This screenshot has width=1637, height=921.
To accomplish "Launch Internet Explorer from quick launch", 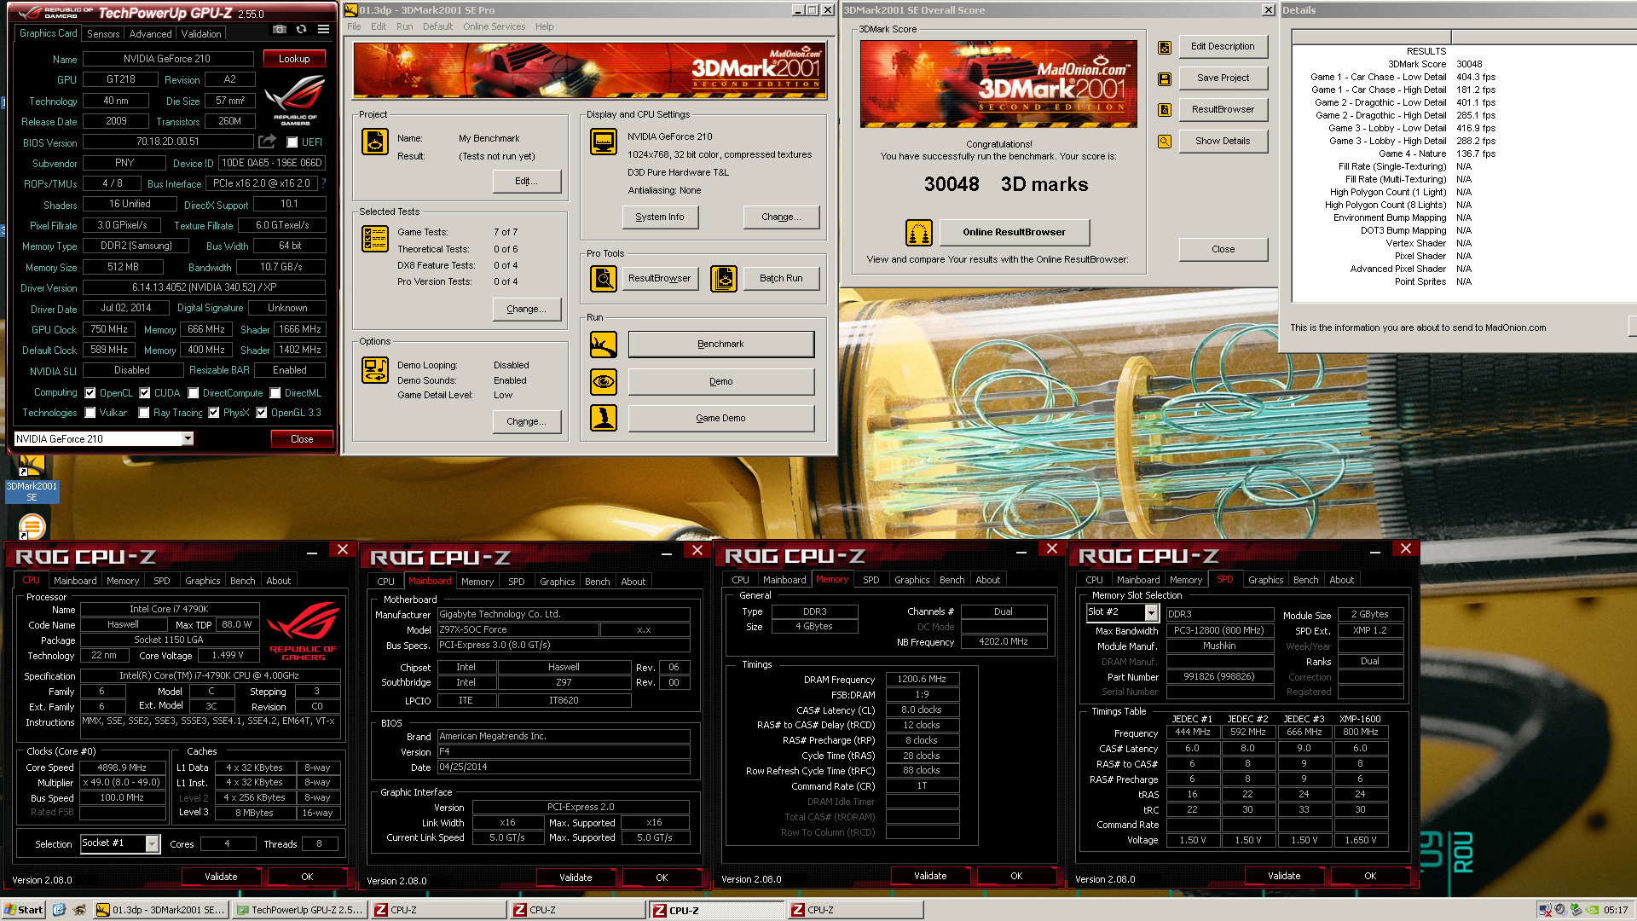I will coord(59,910).
